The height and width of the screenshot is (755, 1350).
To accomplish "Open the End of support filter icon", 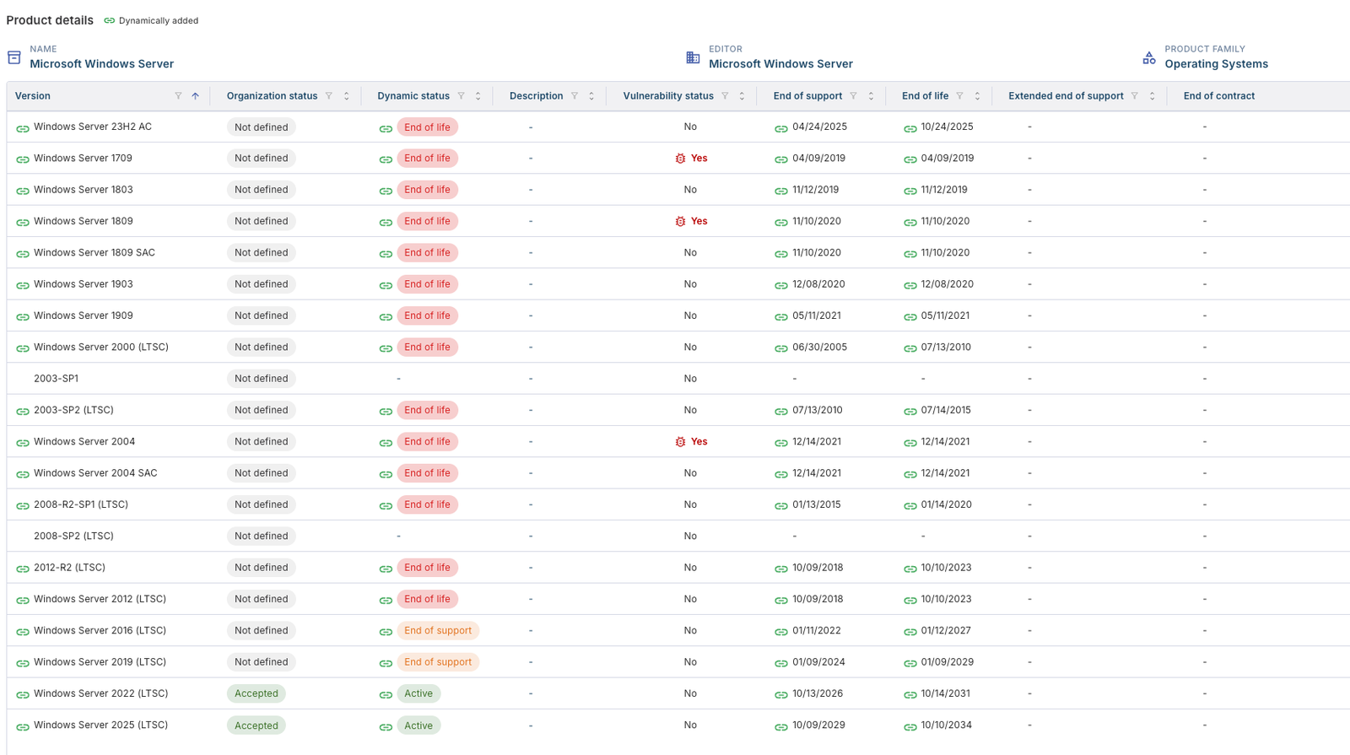I will [854, 96].
